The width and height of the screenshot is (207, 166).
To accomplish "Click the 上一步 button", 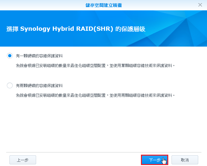I will pos(23,160).
